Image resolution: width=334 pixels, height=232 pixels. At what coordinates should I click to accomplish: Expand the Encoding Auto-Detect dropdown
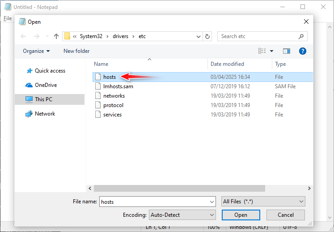pos(182,215)
